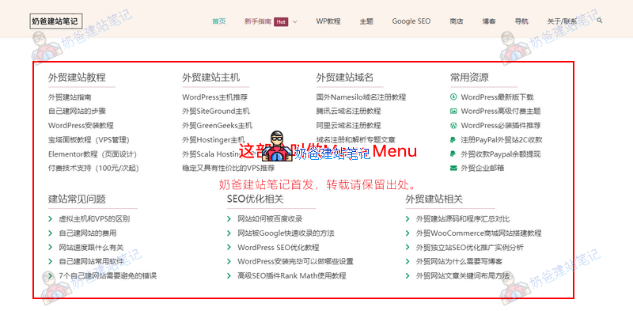Click WordPress logo icon beside 必装插件推荐
The image size is (633, 311).
[453, 125]
